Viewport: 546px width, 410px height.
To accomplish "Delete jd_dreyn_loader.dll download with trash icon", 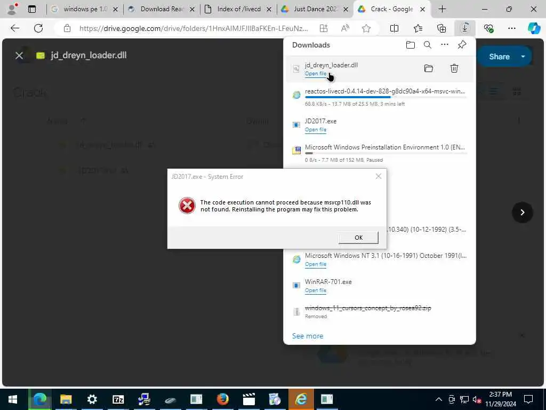I will click(454, 68).
